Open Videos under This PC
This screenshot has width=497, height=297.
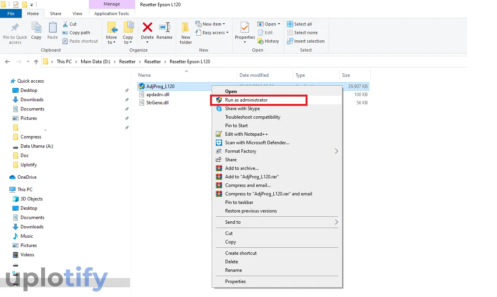27,255
